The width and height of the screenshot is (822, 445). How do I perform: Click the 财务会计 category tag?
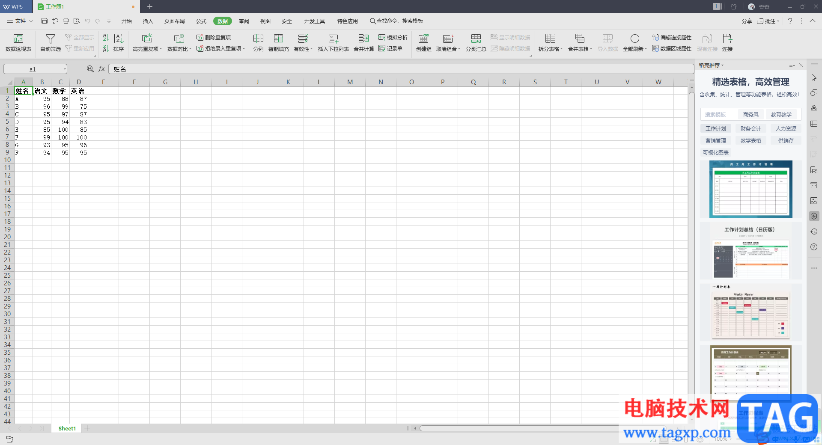click(x=751, y=128)
